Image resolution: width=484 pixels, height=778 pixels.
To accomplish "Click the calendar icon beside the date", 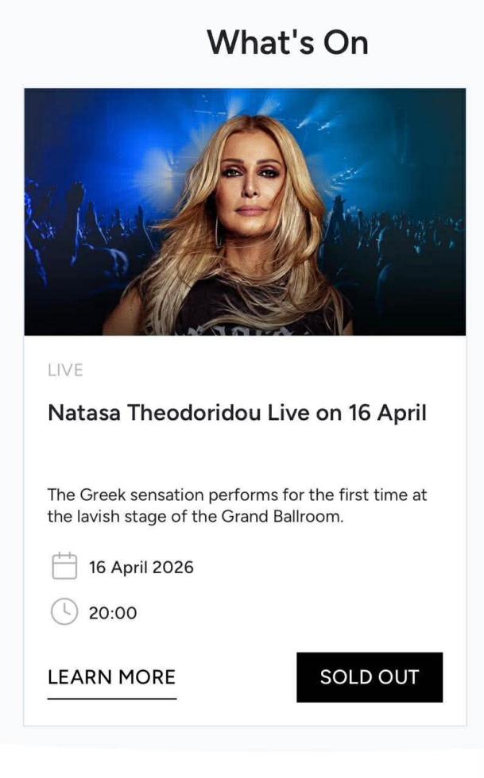I will click(64, 566).
